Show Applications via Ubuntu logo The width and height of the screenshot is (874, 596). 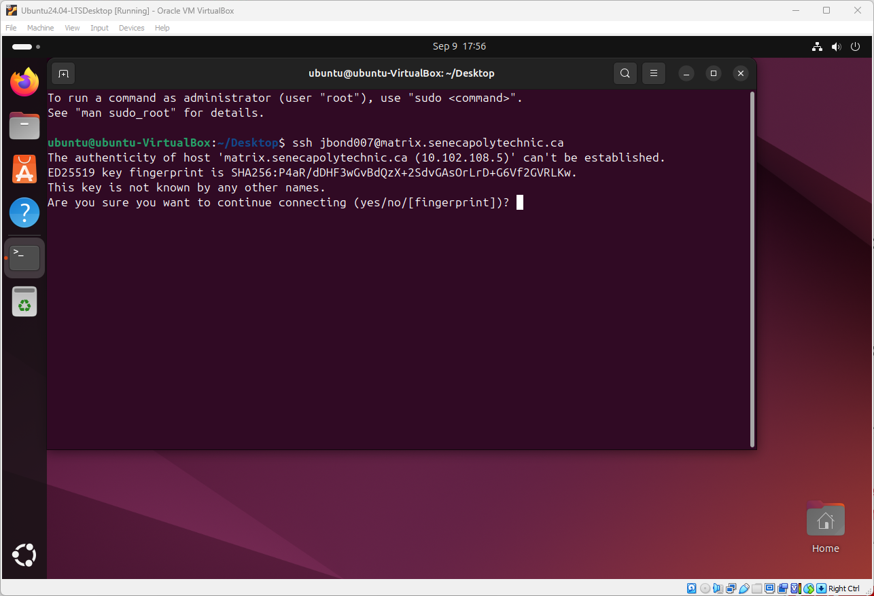24,555
